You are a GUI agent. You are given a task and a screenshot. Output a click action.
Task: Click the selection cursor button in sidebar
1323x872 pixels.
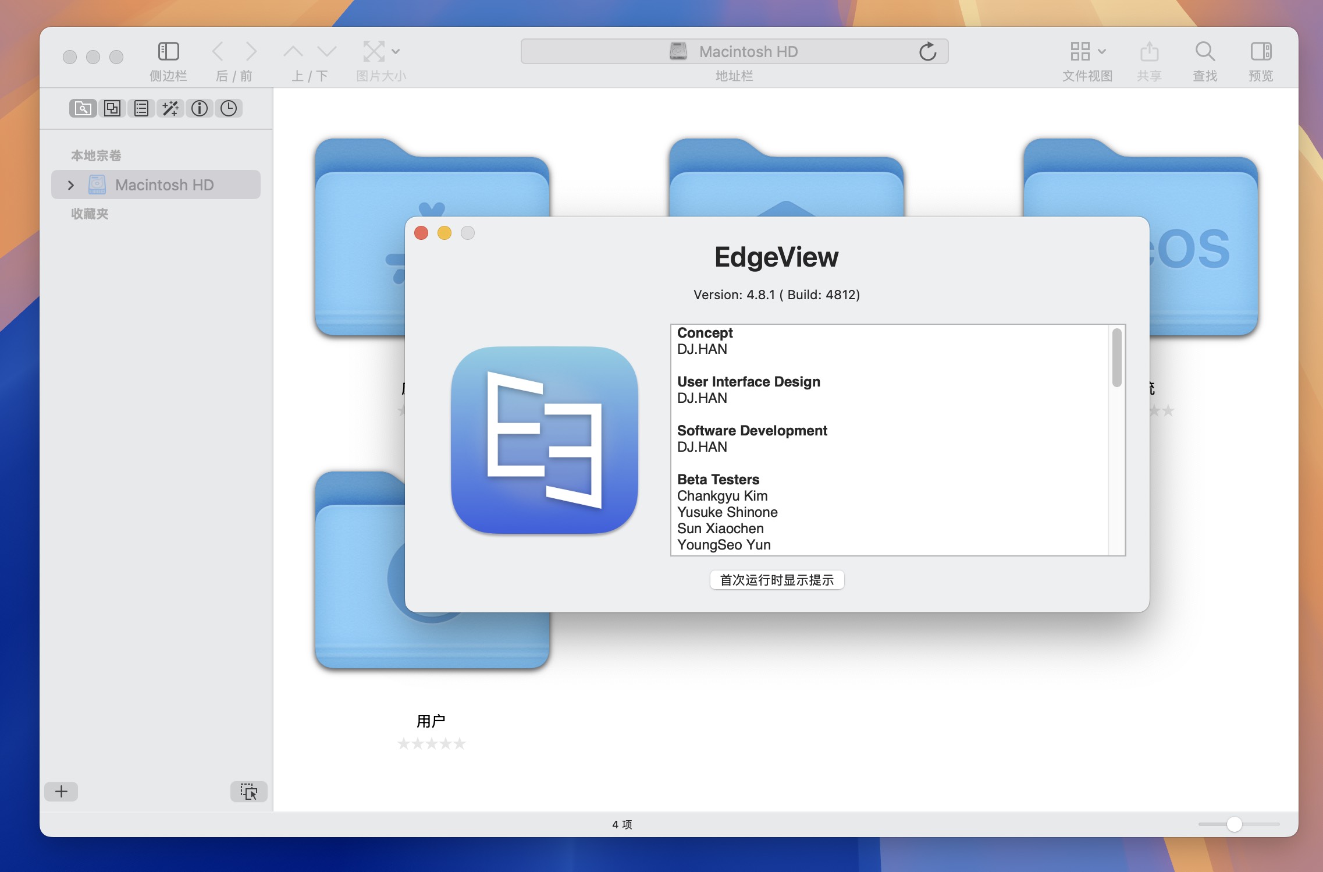[249, 791]
